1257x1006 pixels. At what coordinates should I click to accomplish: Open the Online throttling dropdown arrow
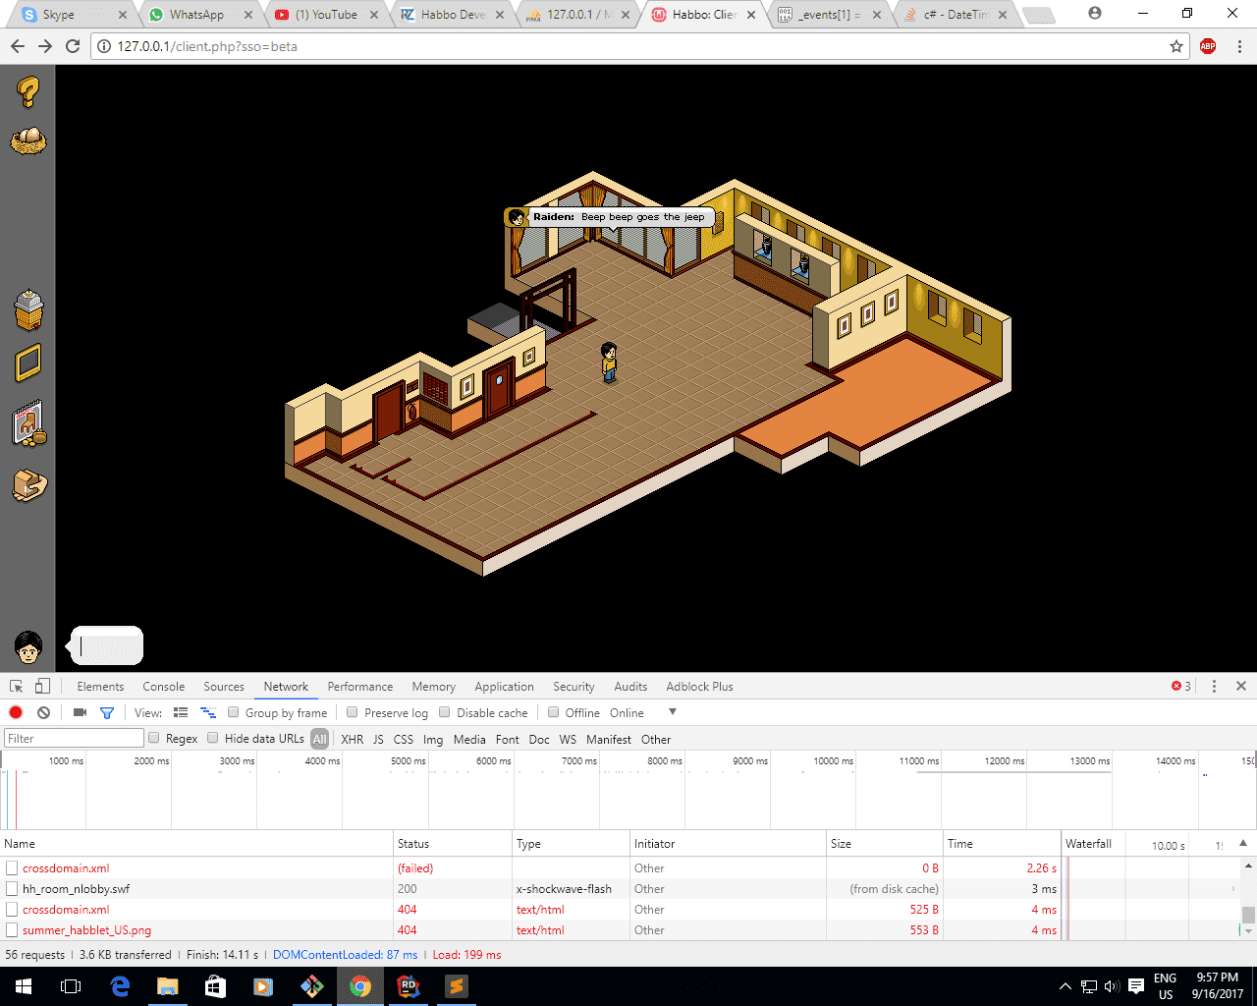[x=673, y=712]
